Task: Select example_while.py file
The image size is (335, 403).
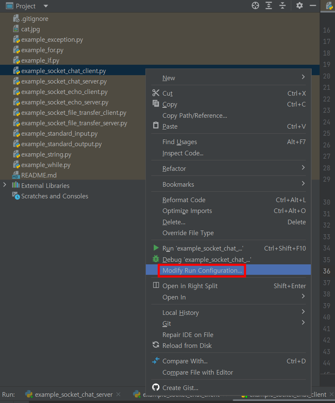Action: tap(46, 165)
